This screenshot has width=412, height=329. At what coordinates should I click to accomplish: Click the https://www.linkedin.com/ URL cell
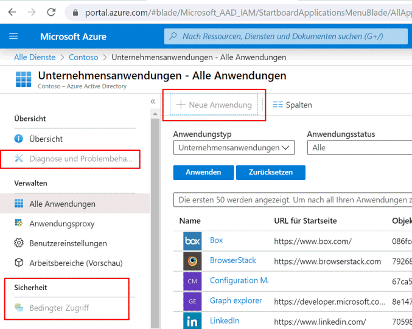click(320, 322)
